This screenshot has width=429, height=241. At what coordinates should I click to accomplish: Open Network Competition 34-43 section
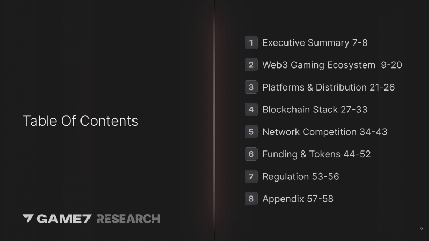tap(324, 132)
